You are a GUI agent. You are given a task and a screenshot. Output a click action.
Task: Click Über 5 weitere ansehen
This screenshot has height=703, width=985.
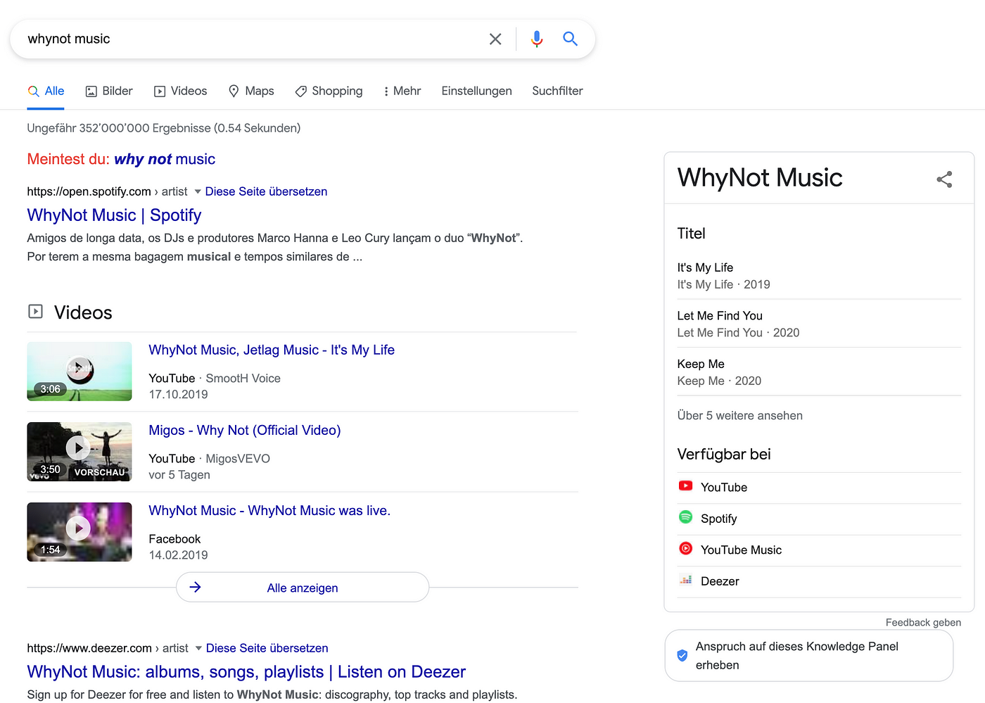point(739,415)
